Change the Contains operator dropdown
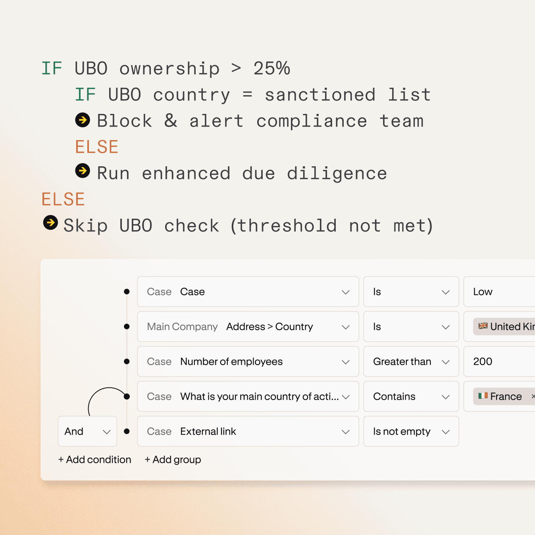The image size is (535, 535). (411, 396)
